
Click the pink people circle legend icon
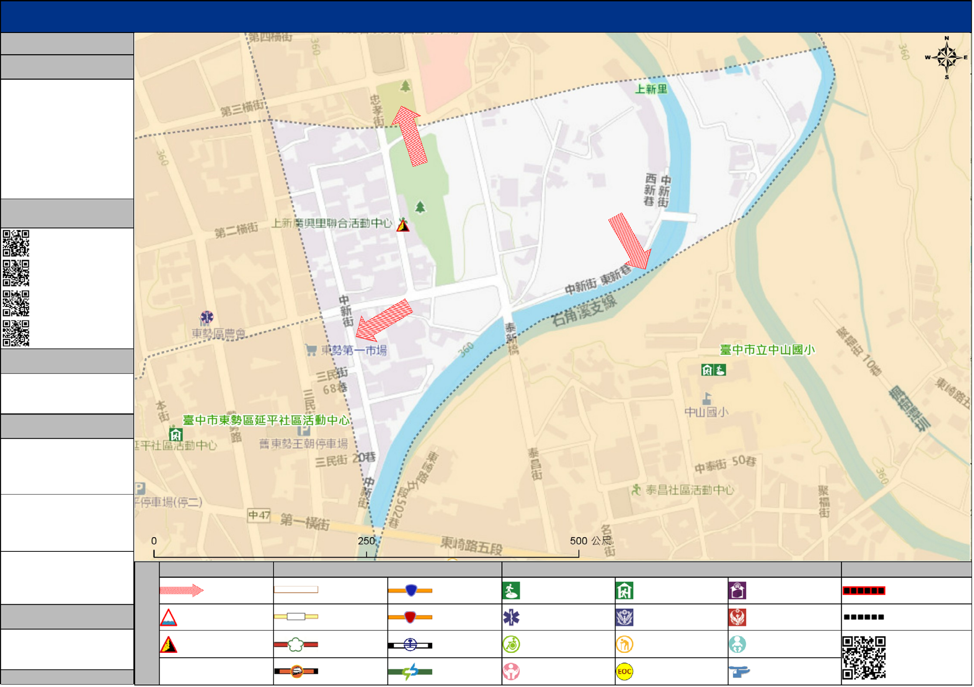pos(512,672)
